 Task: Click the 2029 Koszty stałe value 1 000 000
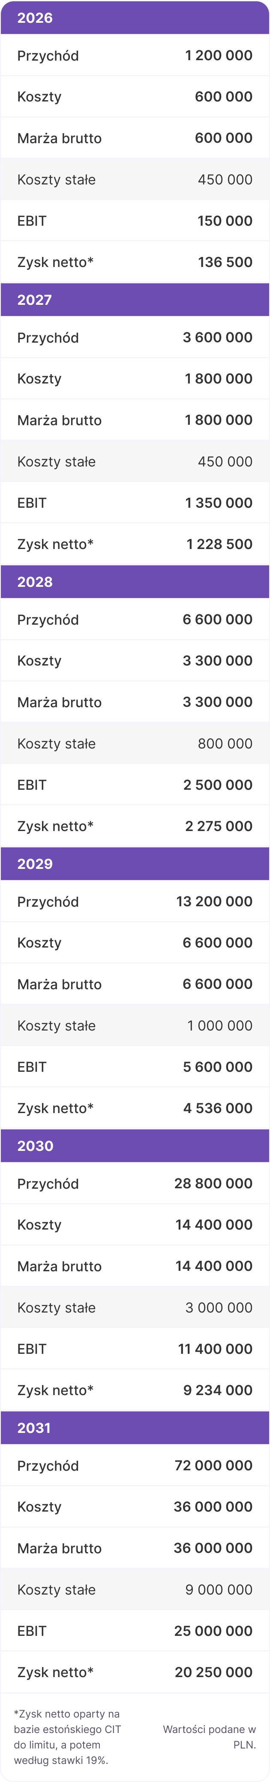click(x=220, y=1025)
